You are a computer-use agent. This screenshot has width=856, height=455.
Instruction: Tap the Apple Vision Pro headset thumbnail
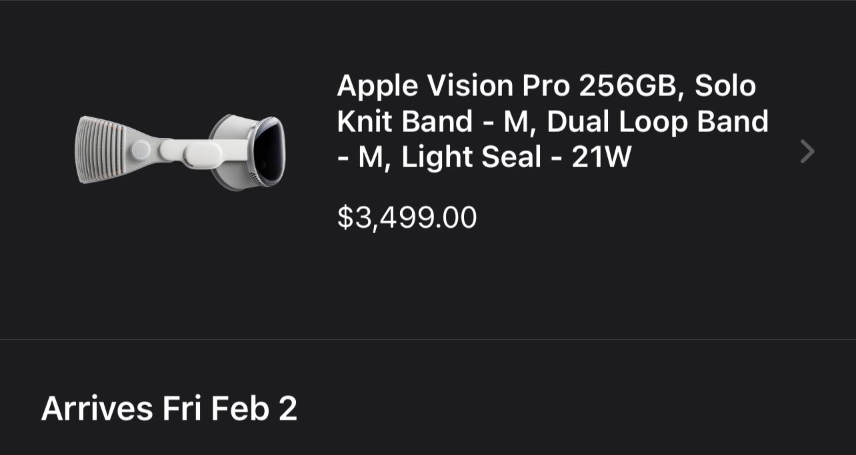point(180,152)
